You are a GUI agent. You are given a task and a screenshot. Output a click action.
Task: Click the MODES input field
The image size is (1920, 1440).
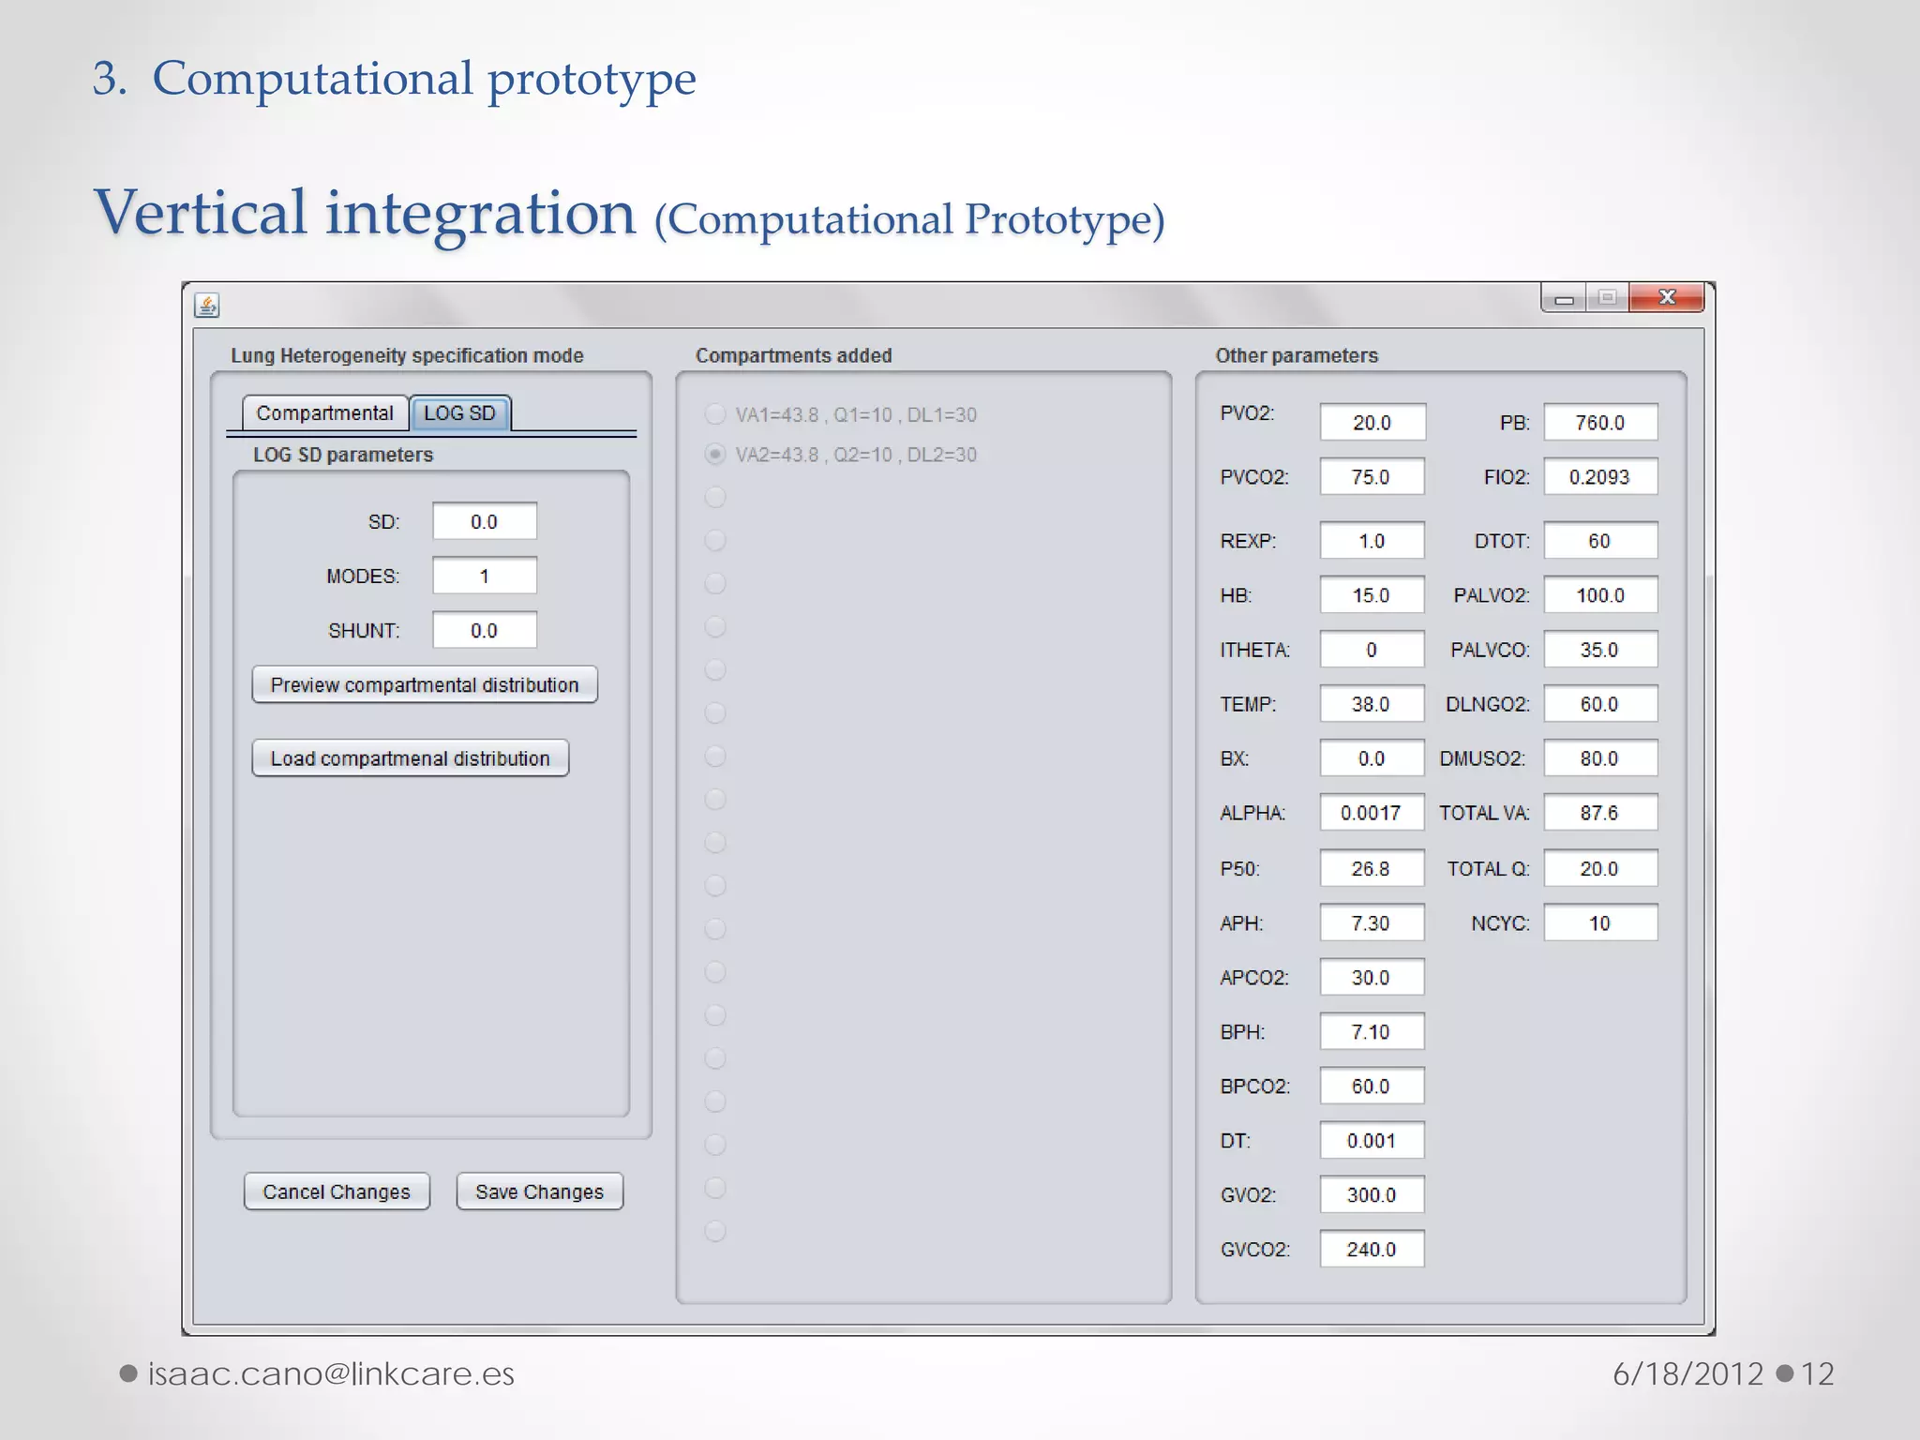[x=485, y=576]
